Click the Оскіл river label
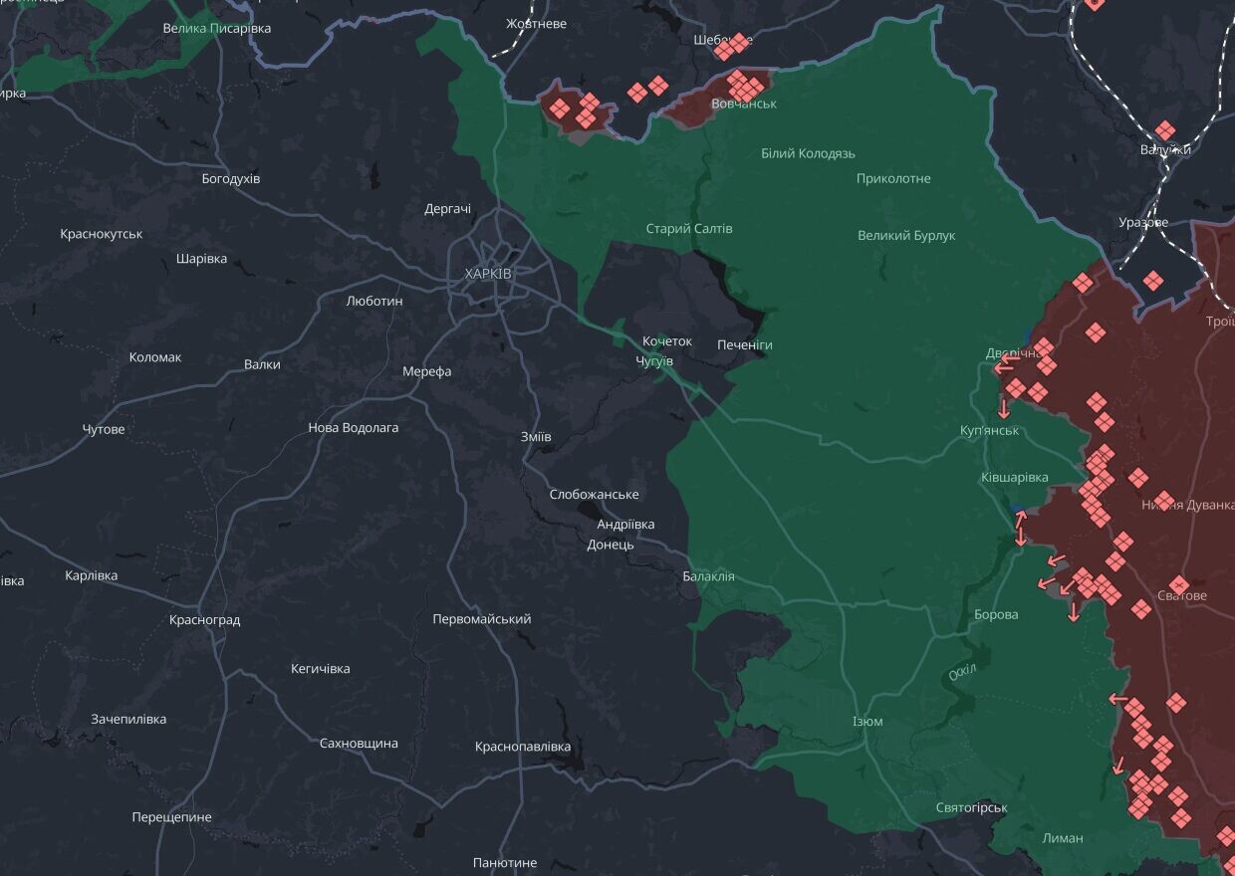Viewport: 1235px width, 876px height. [x=962, y=674]
